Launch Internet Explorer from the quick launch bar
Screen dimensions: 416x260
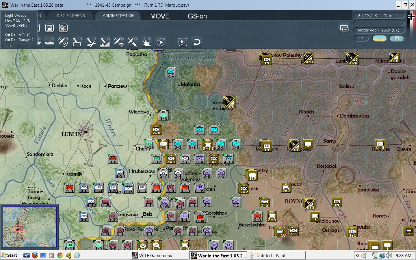pos(77,255)
